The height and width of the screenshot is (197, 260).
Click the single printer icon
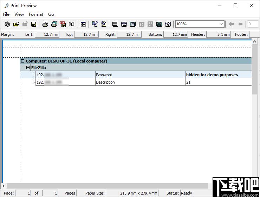[x=45, y=24]
